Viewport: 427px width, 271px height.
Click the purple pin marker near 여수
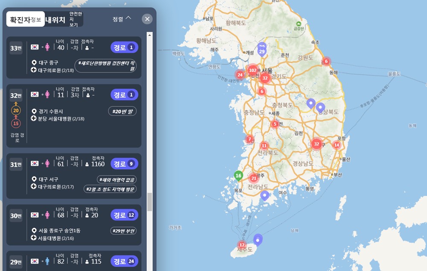click(265, 195)
